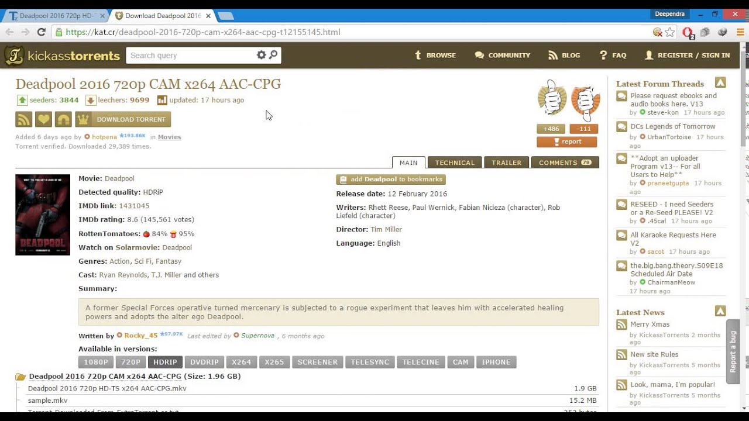
Task: Click director Tim Miller link
Action: coord(386,230)
